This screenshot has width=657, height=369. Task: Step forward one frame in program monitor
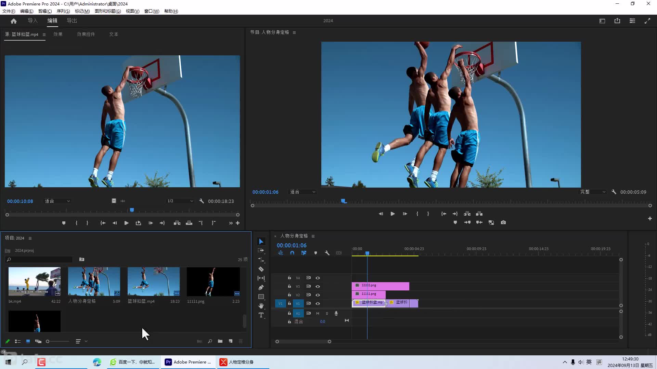[405, 214]
